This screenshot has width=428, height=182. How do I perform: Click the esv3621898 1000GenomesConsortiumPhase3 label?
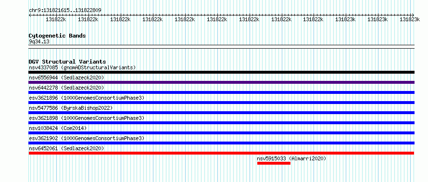86,118
